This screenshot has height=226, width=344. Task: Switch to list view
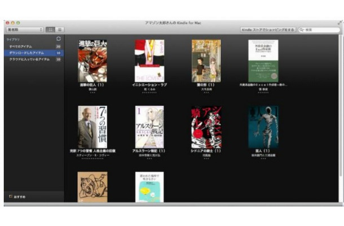[x=59, y=30]
